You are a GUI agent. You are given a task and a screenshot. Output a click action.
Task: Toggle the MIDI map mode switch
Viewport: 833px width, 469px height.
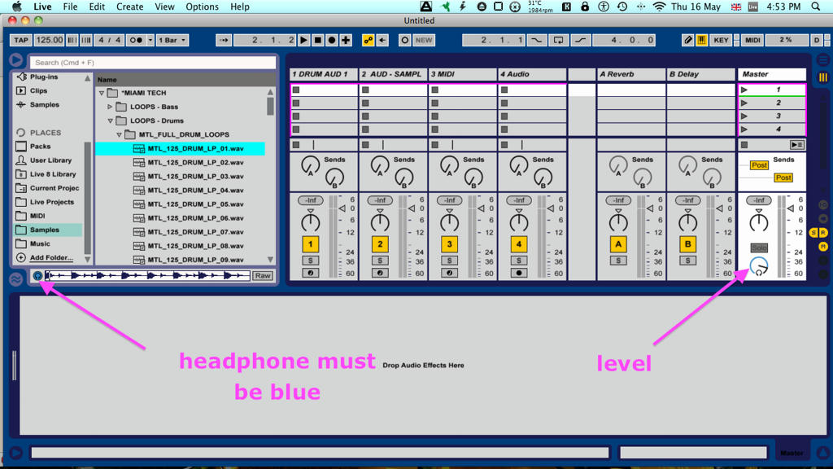[752, 40]
